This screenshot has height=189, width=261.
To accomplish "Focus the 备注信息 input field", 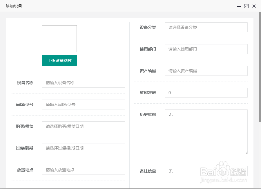I will (x=206, y=171).
